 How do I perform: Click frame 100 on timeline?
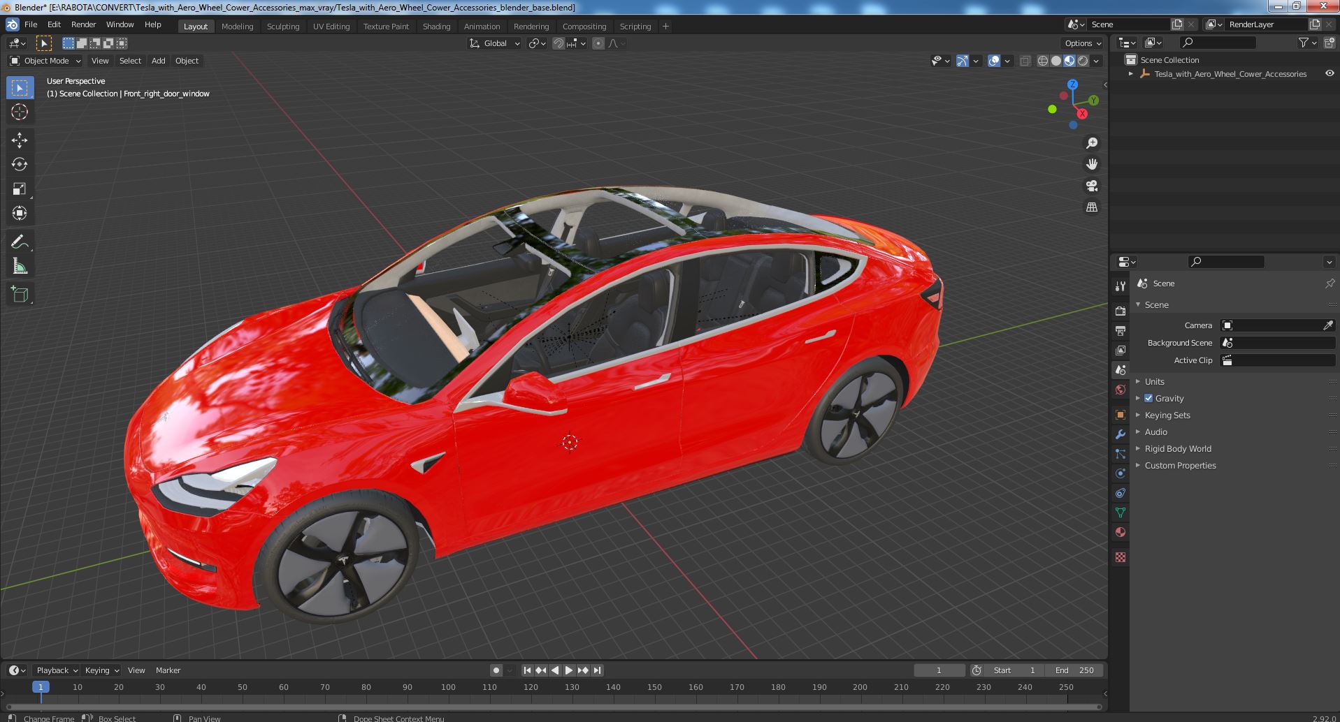click(448, 687)
